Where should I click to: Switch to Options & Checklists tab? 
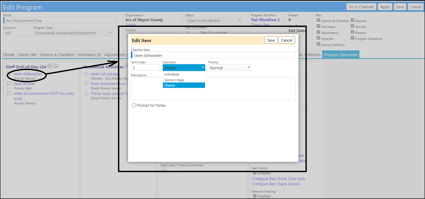pos(57,55)
